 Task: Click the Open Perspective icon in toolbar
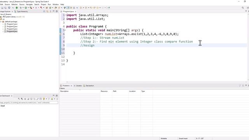(x=109, y=8)
